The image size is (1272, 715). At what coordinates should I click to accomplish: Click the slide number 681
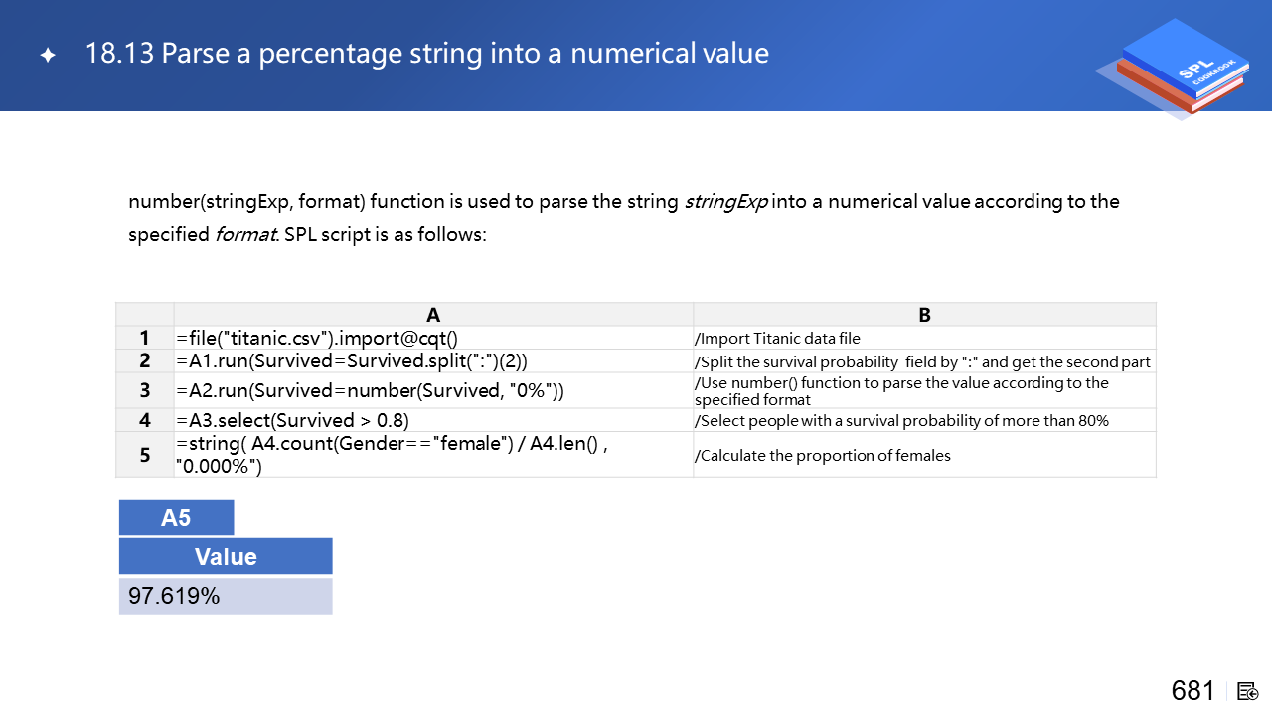click(x=1192, y=691)
